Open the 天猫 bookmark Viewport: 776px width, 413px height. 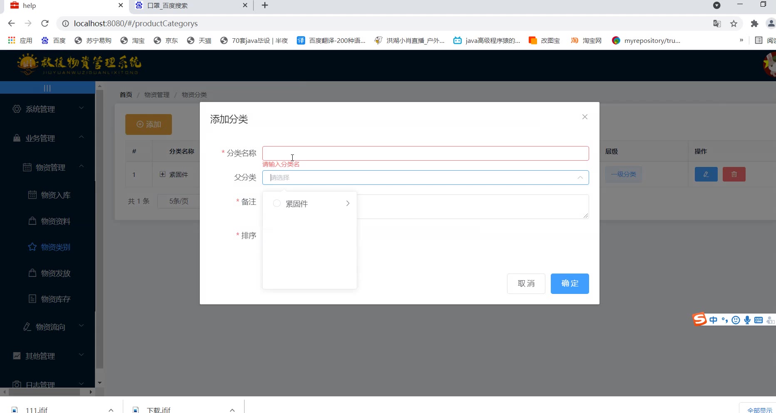point(199,40)
